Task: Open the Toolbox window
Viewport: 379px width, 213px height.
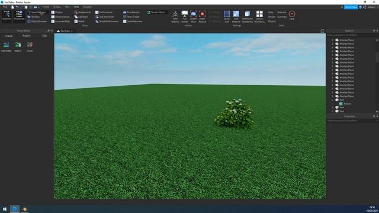Action: (34, 17)
